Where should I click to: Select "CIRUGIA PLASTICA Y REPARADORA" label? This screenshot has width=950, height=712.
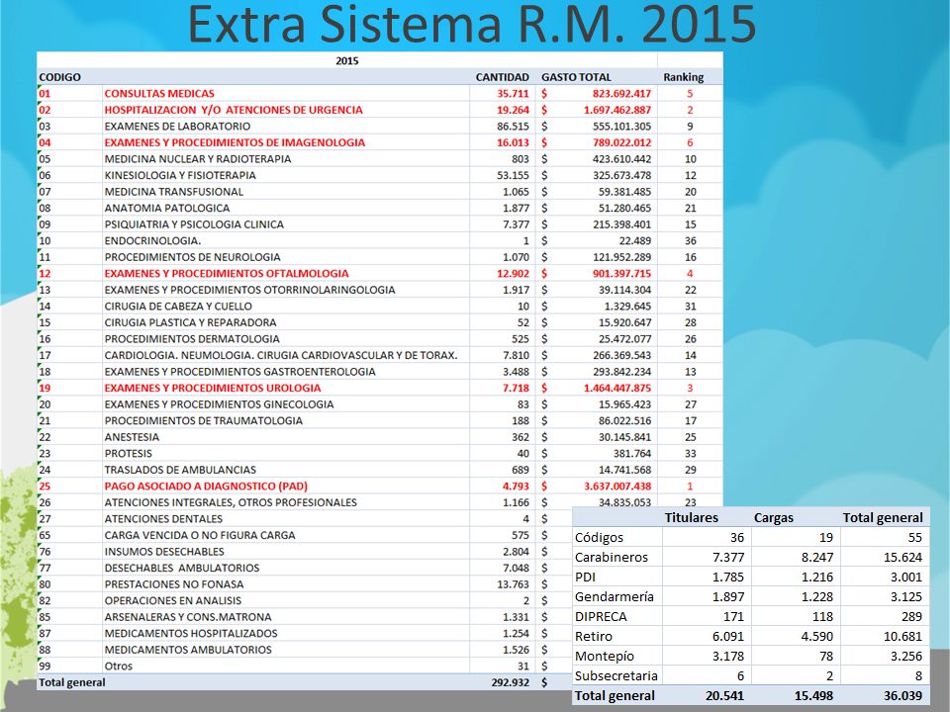(x=190, y=322)
